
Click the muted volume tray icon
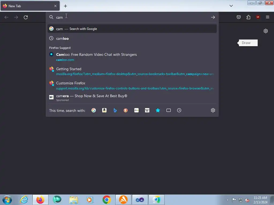pyautogui.click(x=247, y=200)
